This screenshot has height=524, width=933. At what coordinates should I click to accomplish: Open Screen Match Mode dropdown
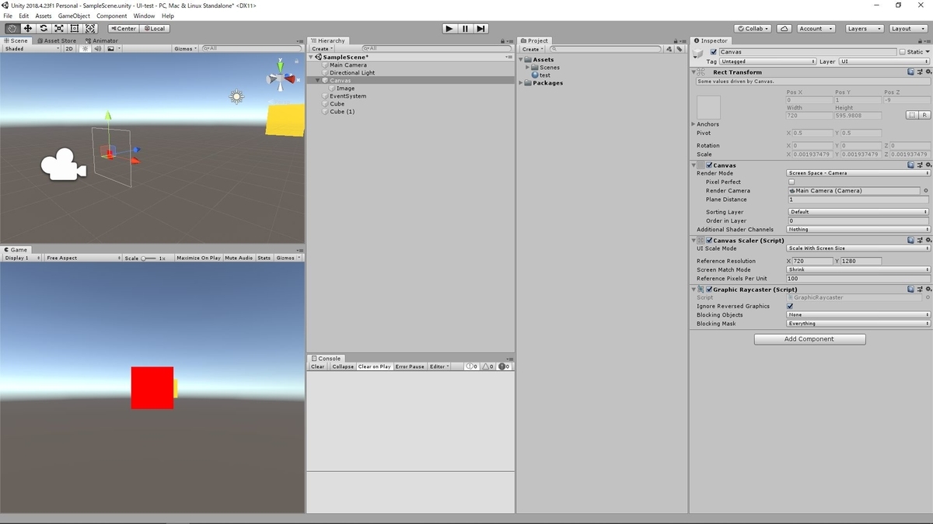point(858,269)
